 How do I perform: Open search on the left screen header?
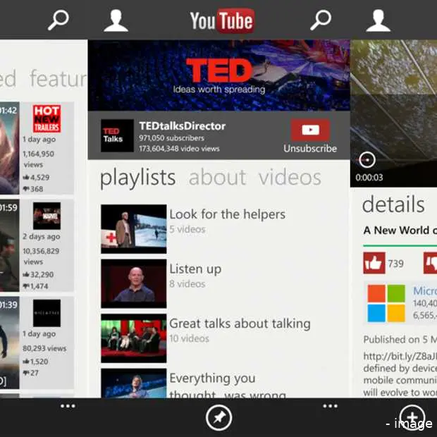pyautogui.click(x=59, y=20)
